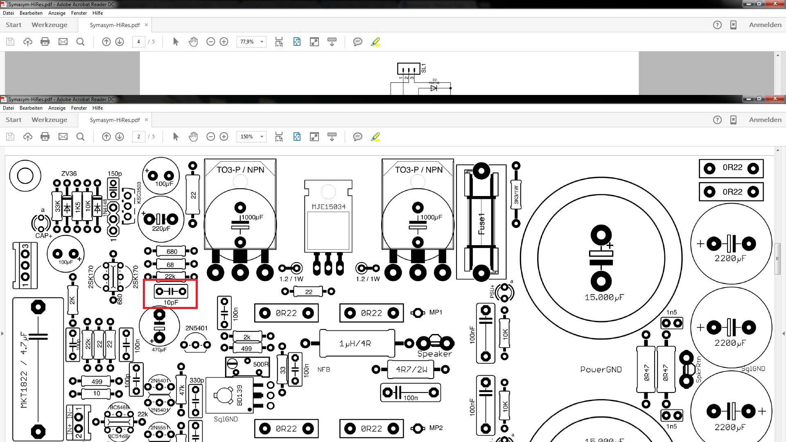The width and height of the screenshot is (786, 442).
Task: Click Start in the upper window
Action: pos(14,25)
